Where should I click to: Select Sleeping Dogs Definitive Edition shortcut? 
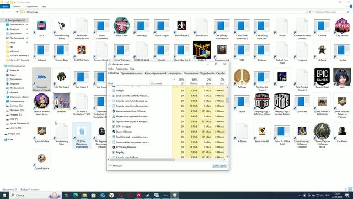(262, 104)
